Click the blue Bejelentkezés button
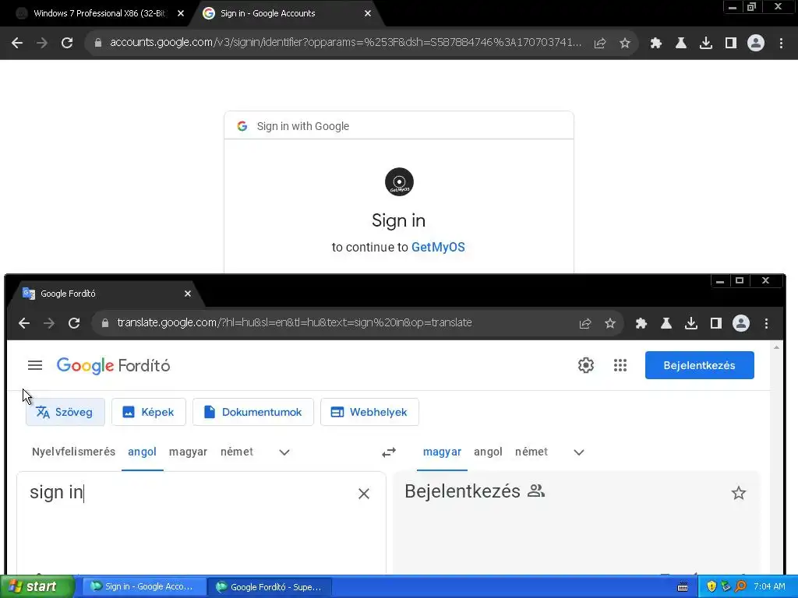This screenshot has height=598, width=798. tap(699, 365)
